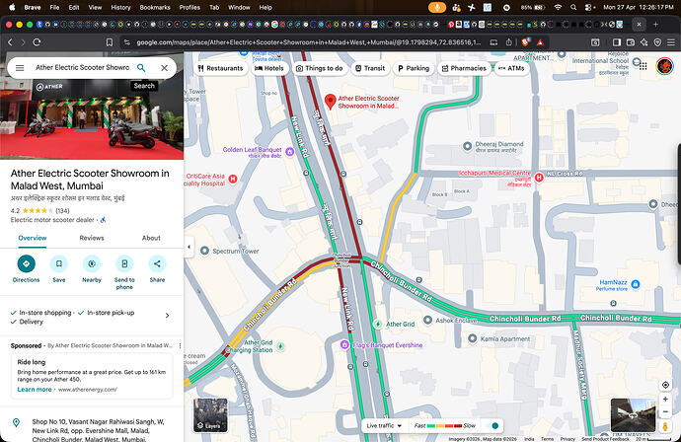
Task: Click the magnifier search icon in search box
Action: (x=141, y=68)
